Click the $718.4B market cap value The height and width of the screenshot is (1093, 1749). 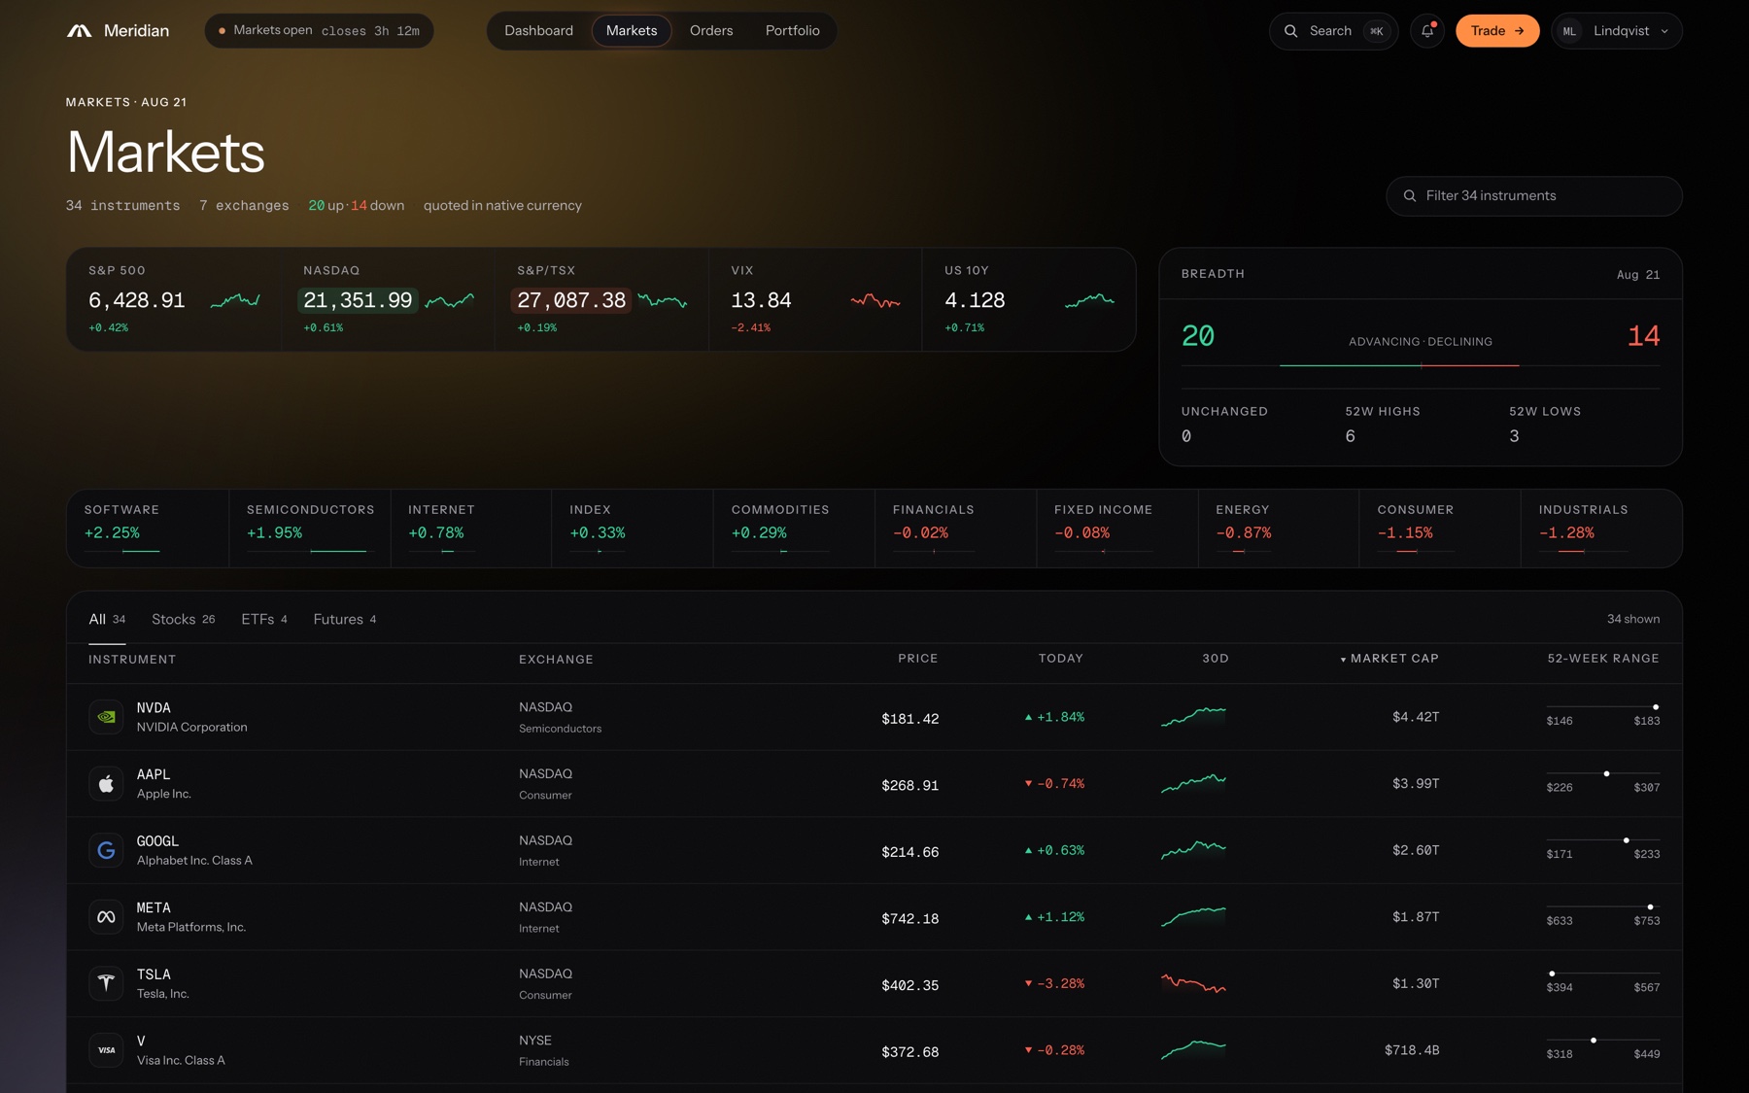point(1412,1050)
